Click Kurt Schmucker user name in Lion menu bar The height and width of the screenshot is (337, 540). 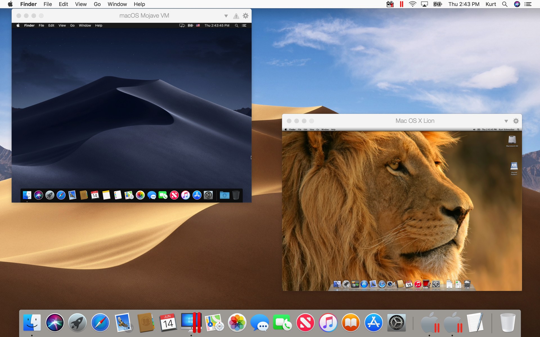507,129
